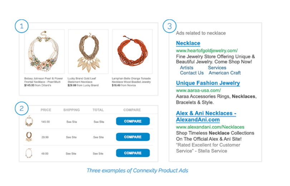Click the circled number 2 badge
The width and height of the screenshot is (290, 186).
coord(21,109)
